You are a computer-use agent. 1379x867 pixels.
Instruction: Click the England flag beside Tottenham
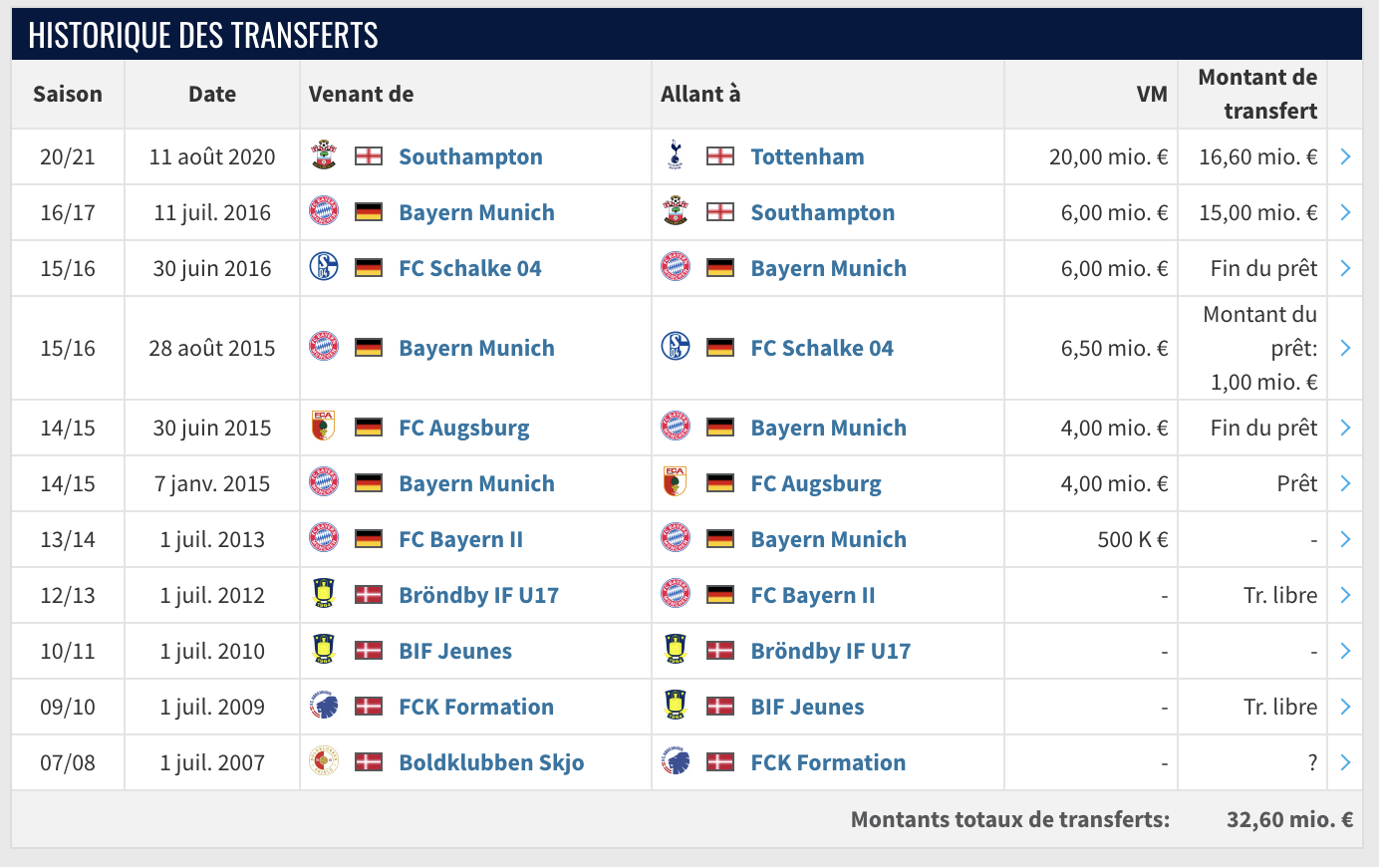(x=719, y=156)
